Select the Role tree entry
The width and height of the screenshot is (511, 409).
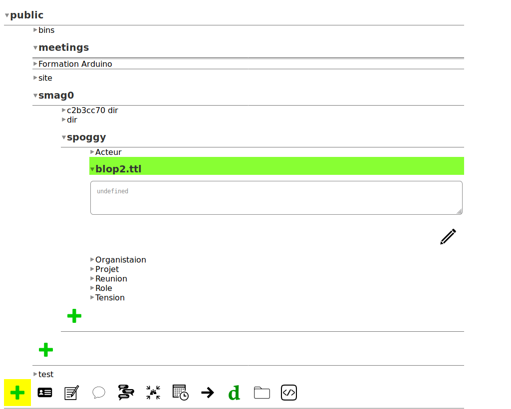tap(104, 288)
